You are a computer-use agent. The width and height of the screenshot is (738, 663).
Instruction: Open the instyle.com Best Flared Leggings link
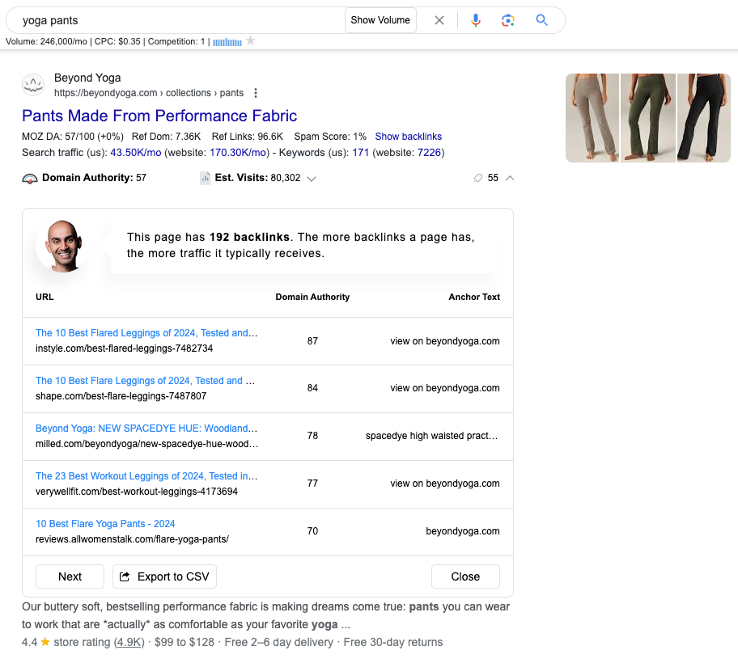click(x=146, y=333)
